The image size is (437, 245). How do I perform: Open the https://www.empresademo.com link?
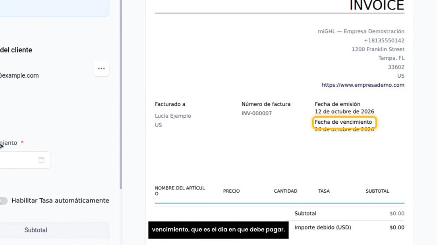[363, 85]
